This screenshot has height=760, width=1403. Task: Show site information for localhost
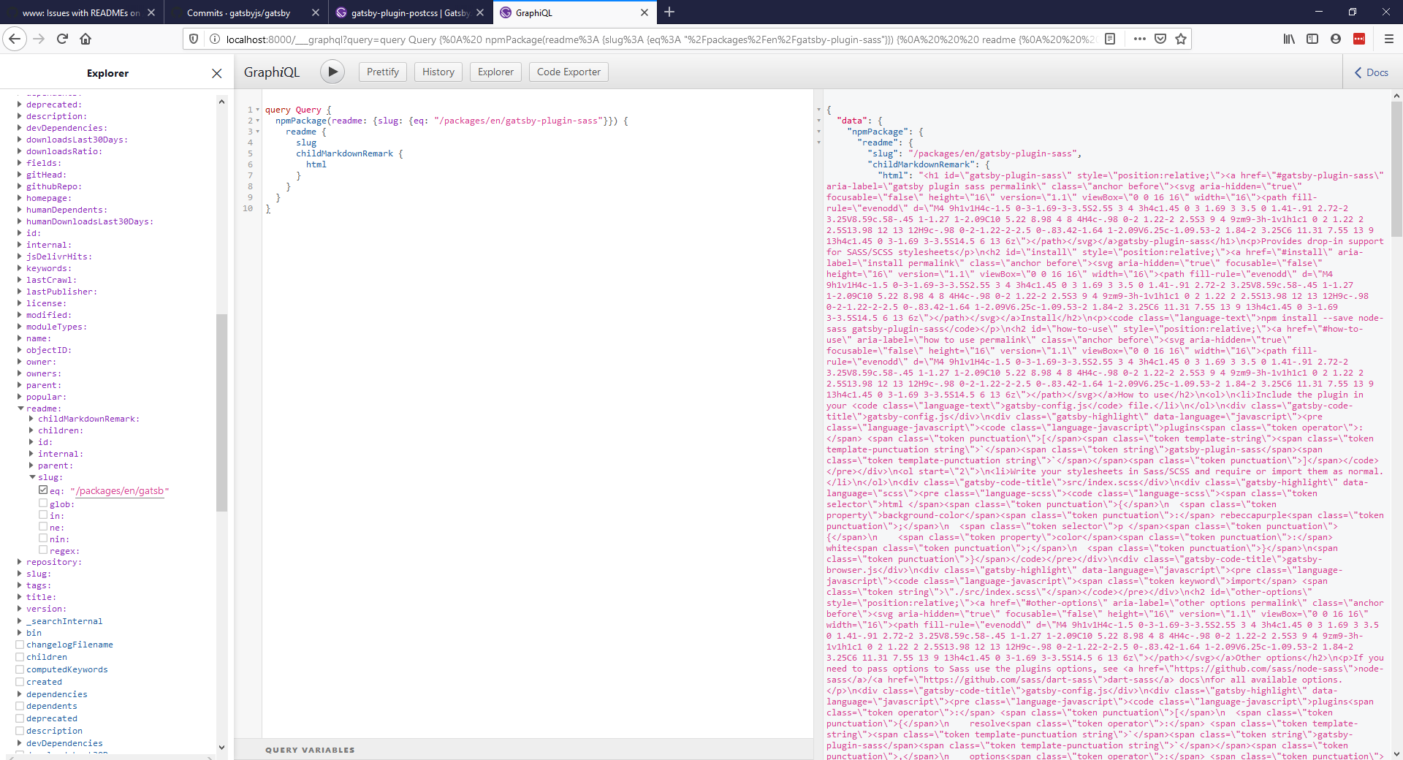click(214, 39)
